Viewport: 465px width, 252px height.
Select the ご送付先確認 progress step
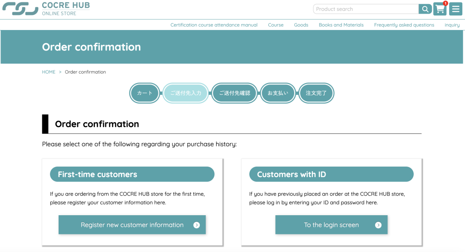[235, 93]
